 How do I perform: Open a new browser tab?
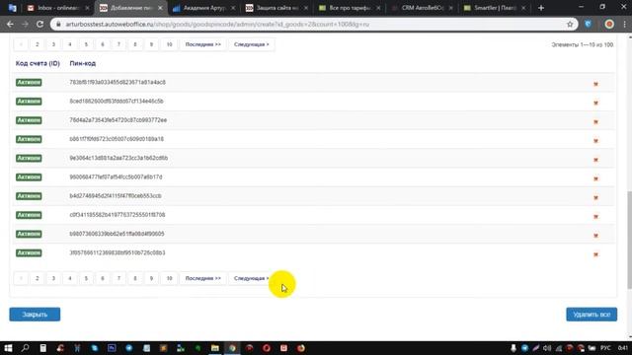tap(541, 8)
